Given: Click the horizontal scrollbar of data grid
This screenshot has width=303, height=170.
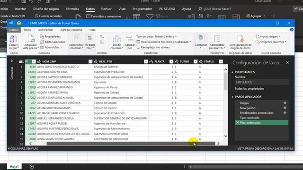Looking at the screenshot, I should pyautogui.click(x=131, y=144).
